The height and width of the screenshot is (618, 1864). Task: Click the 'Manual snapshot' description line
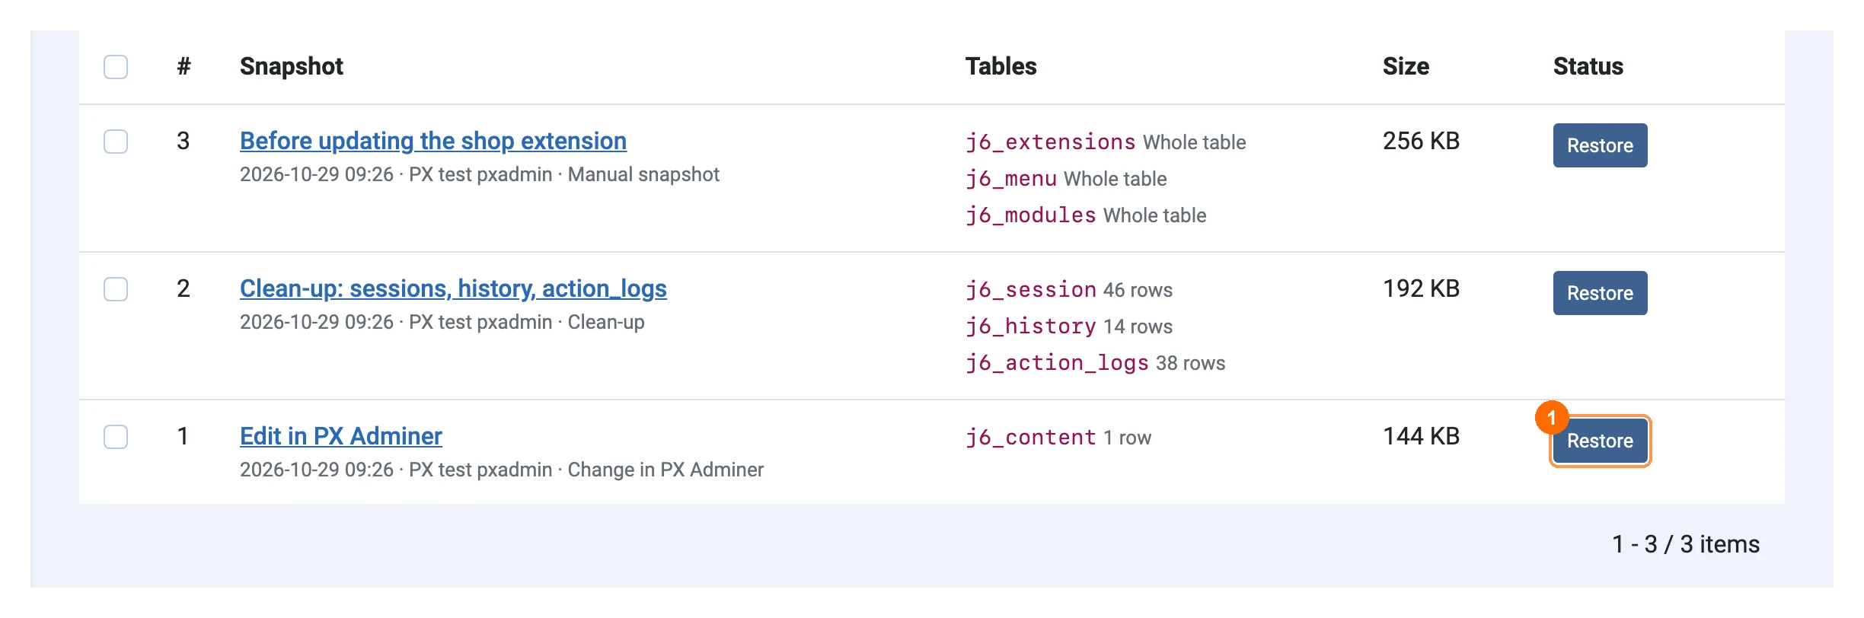click(480, 174)
